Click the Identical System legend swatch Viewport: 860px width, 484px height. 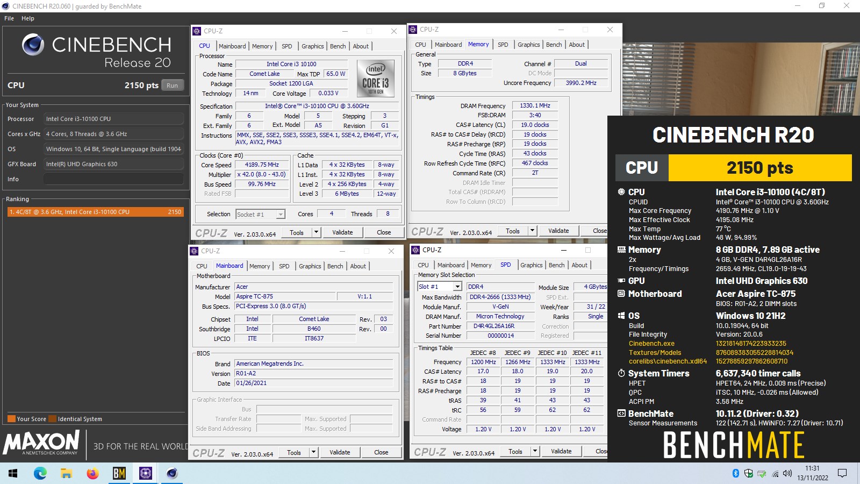(53, 419)
